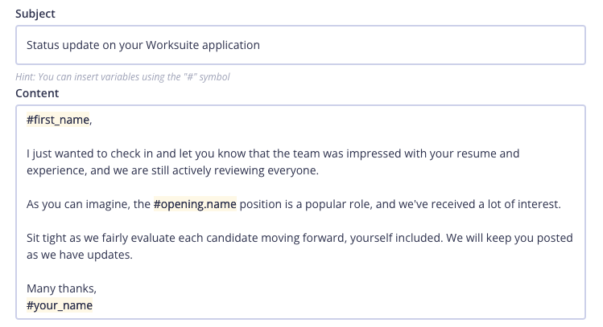Click the #your_name variable signature
Screen dimensions: 603x327
[60, 306]
